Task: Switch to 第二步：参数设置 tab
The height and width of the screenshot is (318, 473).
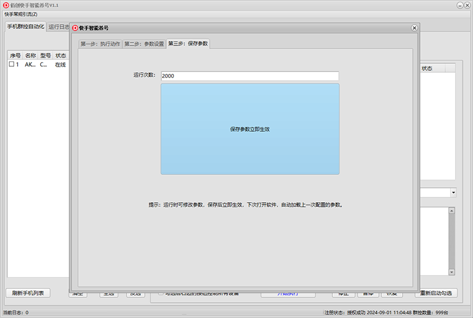Action: pos(144,44)
